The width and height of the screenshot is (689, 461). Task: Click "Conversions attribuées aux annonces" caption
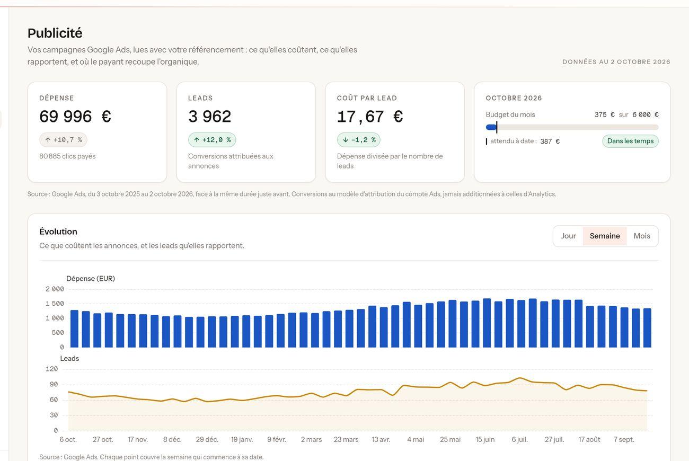231,161
